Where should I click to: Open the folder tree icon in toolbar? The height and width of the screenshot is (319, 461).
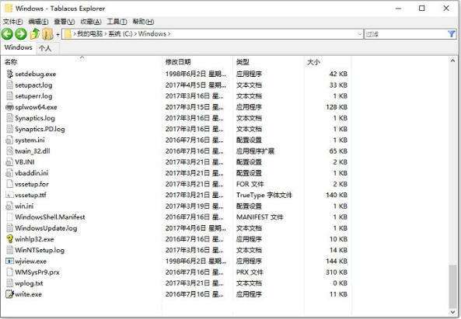pos(47,34)
